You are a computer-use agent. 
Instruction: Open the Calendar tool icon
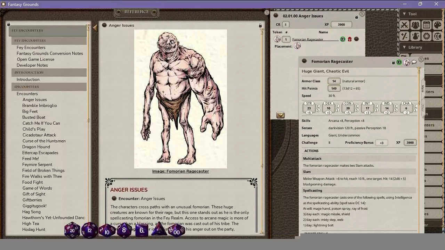[427, 25]
